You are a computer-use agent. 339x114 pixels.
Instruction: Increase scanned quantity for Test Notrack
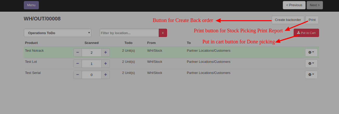point(105,52)
